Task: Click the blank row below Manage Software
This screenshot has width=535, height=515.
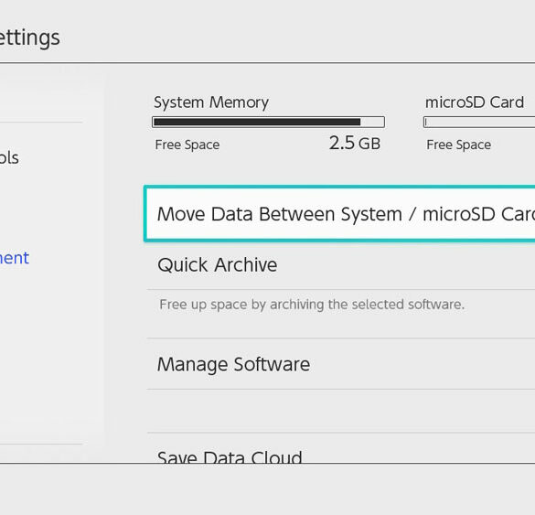Action: coord(341,411)
